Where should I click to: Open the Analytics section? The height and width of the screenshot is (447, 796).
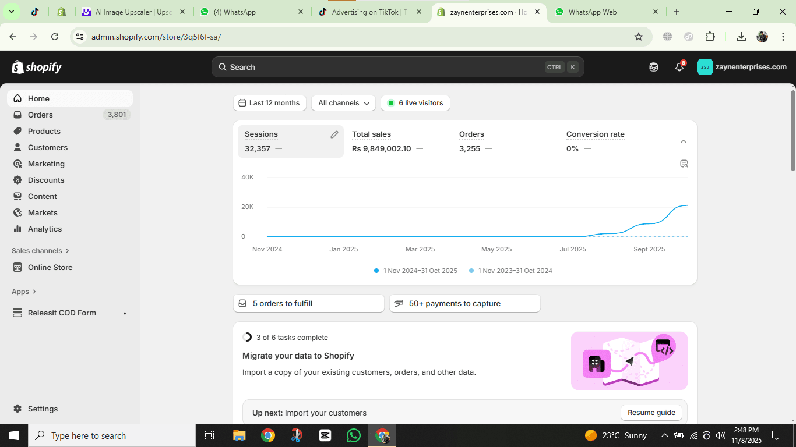pos(44,229)
